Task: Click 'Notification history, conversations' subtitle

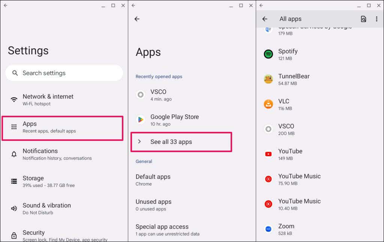Action: (57, 158)
